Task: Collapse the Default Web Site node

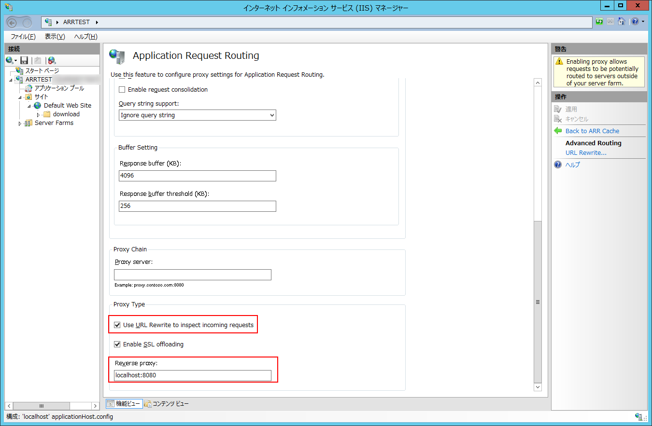Action: (29, 106)
